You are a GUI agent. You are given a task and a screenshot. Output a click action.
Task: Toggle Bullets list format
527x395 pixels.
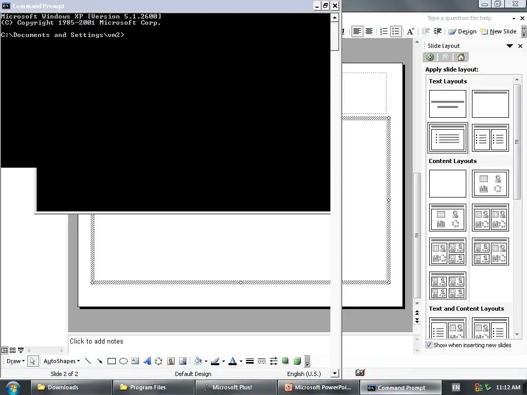(396, 31)
